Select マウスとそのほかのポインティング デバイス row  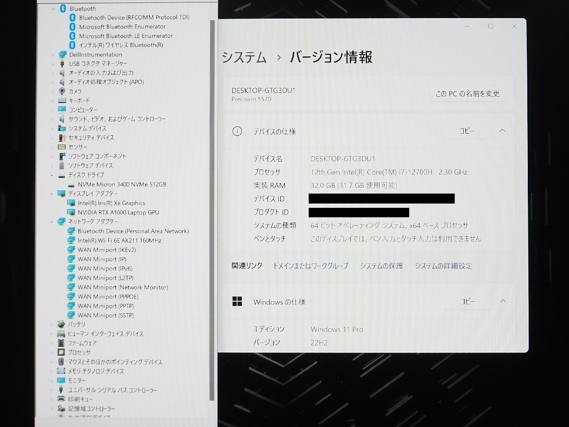(110, 362)
